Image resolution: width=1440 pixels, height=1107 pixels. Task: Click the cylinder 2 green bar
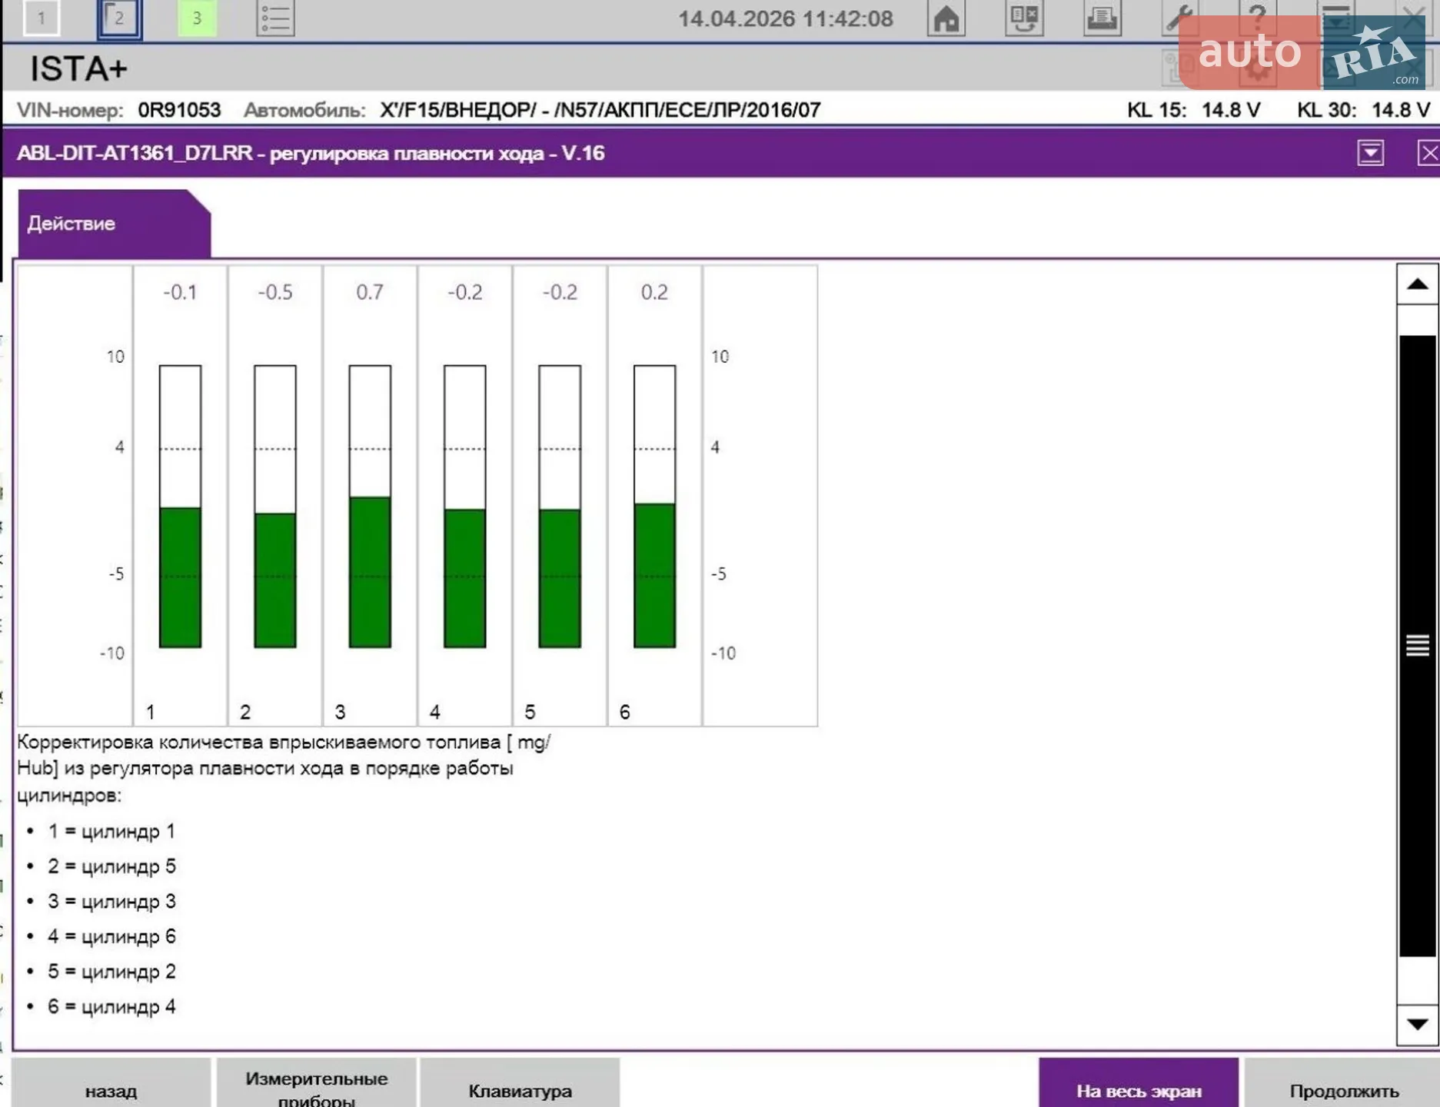[x=275, y=580]
